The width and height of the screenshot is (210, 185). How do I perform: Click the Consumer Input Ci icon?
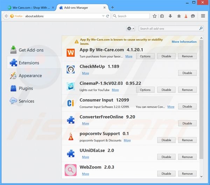[x=71, y=103]
